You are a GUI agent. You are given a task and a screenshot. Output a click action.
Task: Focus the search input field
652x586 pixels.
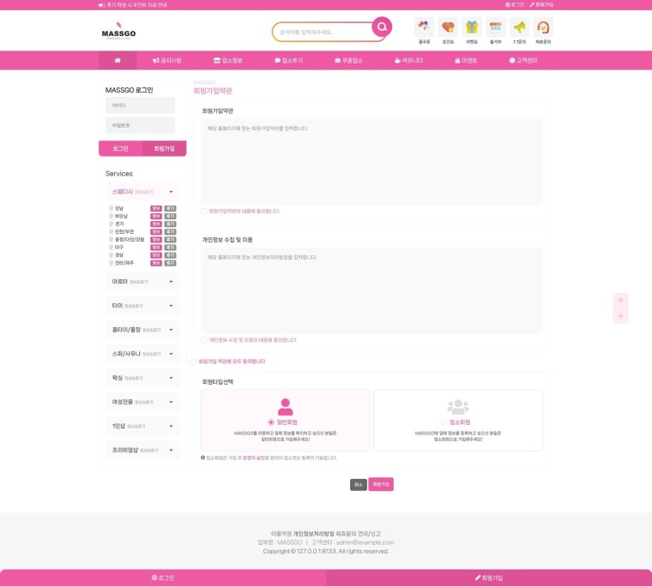pos(324,32)
